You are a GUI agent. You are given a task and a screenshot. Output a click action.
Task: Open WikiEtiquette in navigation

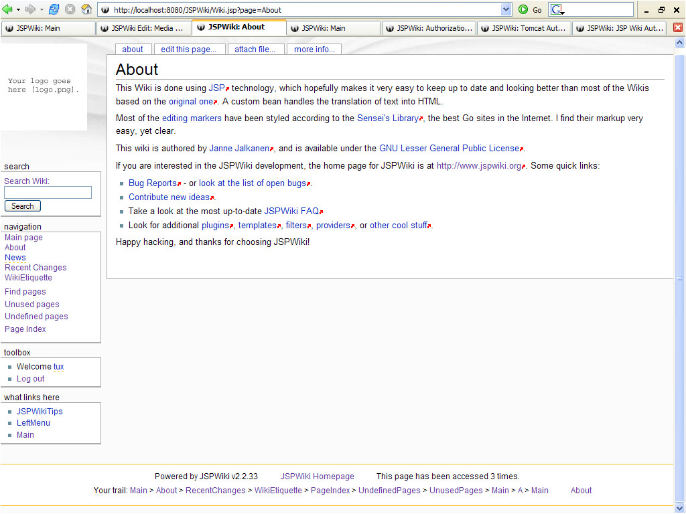[x=28, y=278]
